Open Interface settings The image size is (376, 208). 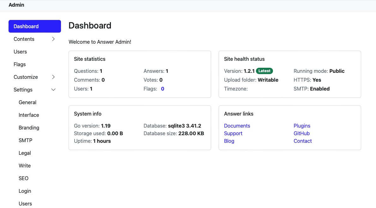[29, 115]
